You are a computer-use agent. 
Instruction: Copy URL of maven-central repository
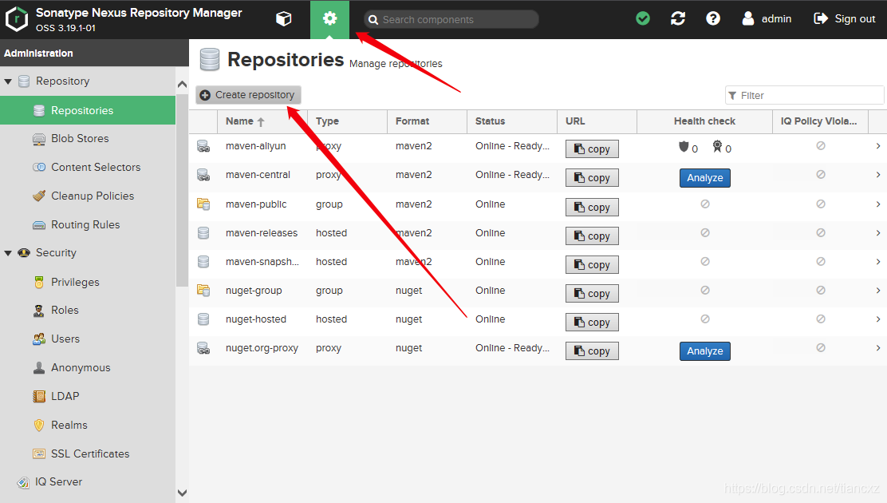pyautogui.click(x=592, y=178)
